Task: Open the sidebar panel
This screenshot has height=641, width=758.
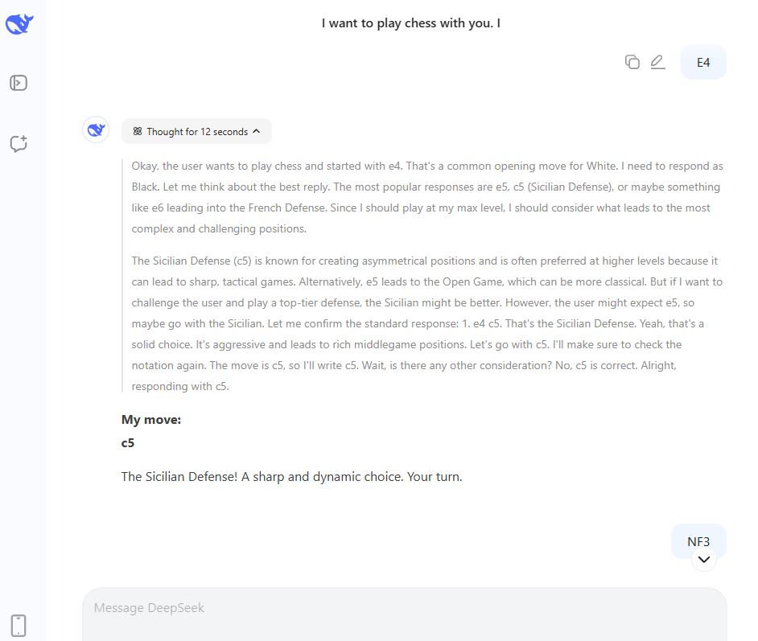Action: point(19,83)
